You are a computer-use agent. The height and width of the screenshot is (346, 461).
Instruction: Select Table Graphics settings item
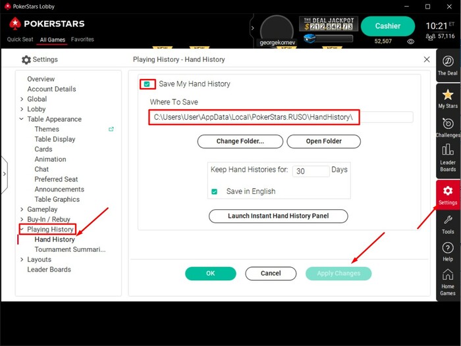tap(57, 199)
